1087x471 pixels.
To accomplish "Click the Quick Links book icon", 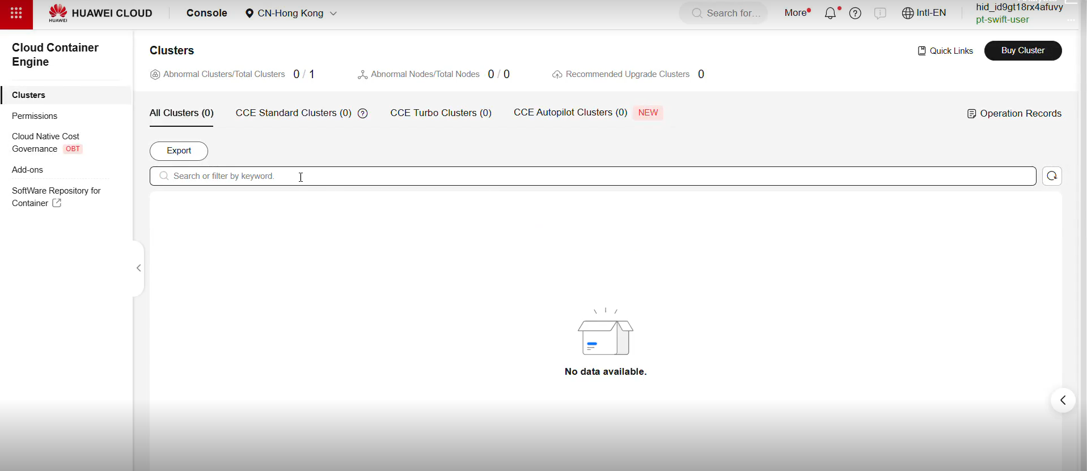I will (922, 51).
